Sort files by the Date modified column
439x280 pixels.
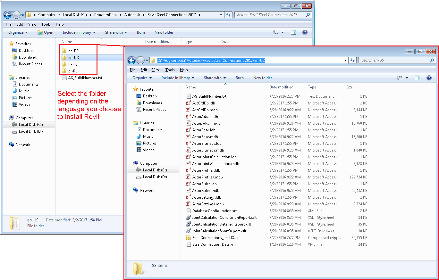(x=281, y=87)
